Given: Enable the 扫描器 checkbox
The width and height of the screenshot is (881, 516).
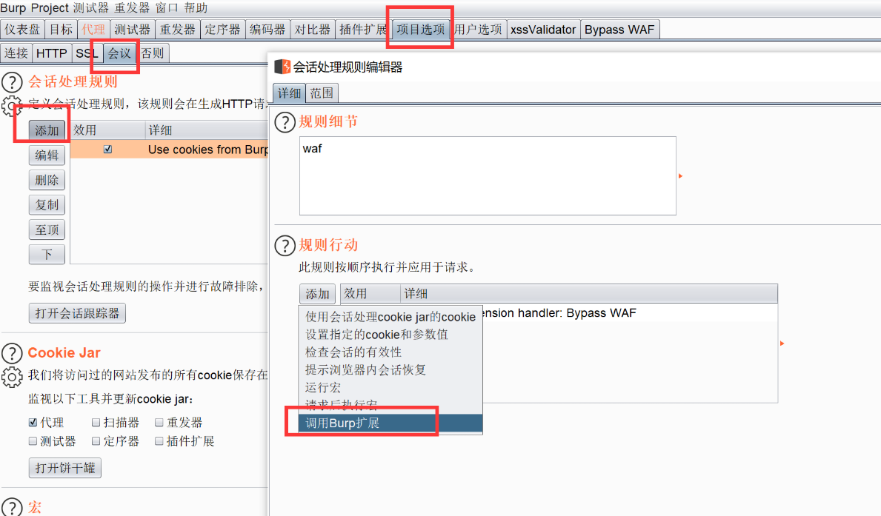Looking at the screenshot, I should point(96,422).
